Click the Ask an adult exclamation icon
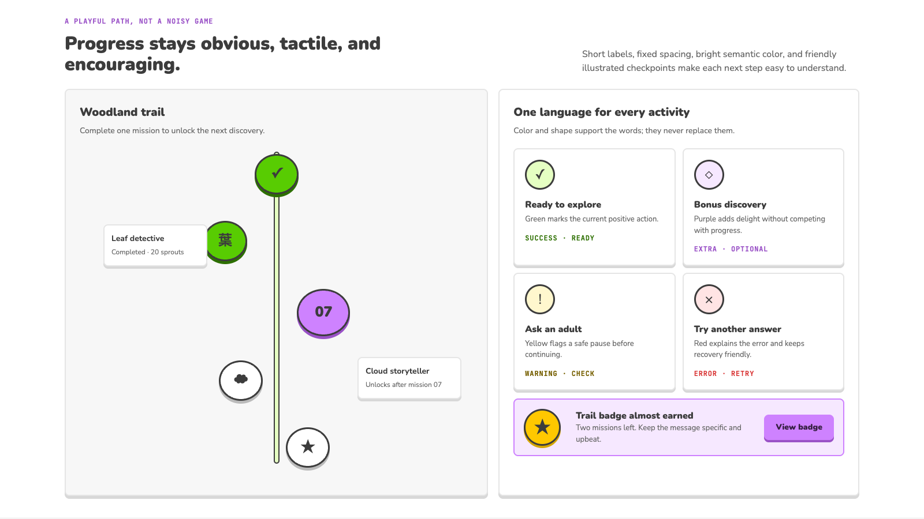Screen dimensions: 924x519 (x=540, y=299)
